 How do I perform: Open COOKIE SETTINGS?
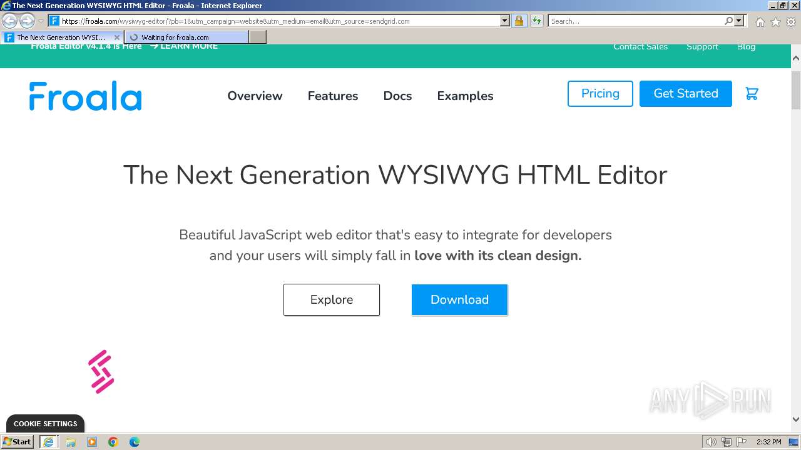coord(46,423)
